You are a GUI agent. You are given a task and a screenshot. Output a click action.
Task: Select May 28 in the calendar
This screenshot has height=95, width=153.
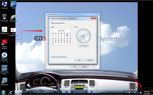point(64,42)
